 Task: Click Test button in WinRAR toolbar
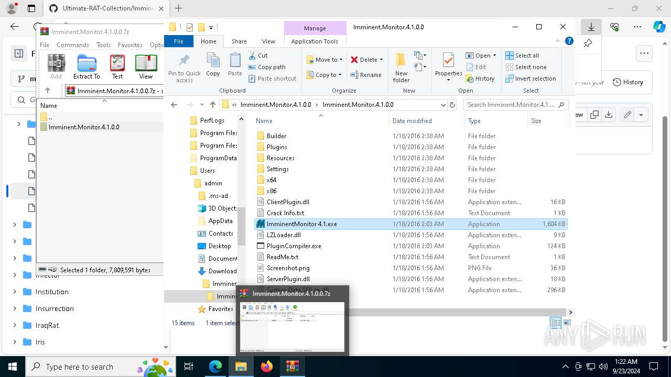pos(117,66)
